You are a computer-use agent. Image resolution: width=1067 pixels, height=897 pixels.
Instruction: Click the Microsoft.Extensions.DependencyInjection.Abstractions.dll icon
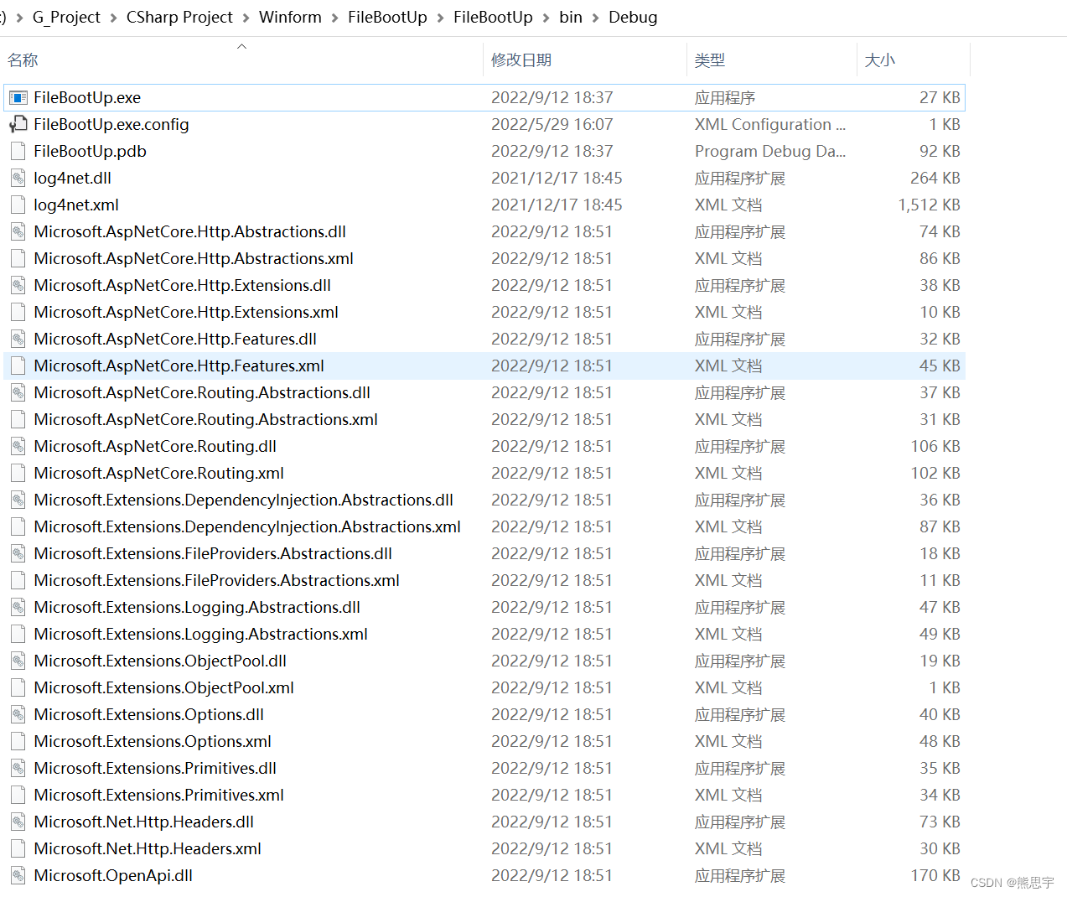18,500
